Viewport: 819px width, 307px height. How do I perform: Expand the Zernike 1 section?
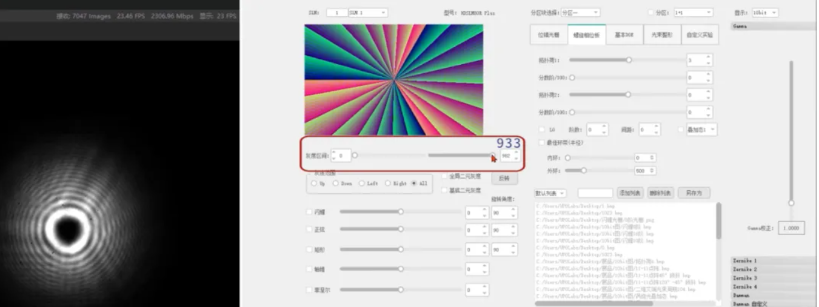[773, 260]
